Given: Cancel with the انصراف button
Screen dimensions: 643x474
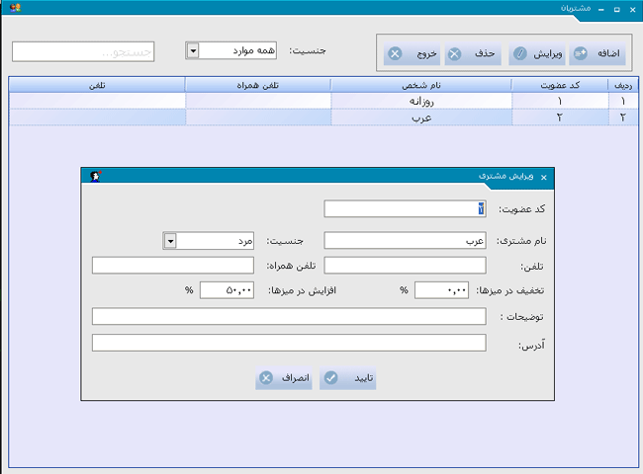Looking at the screenshot, I should (284, 378).
